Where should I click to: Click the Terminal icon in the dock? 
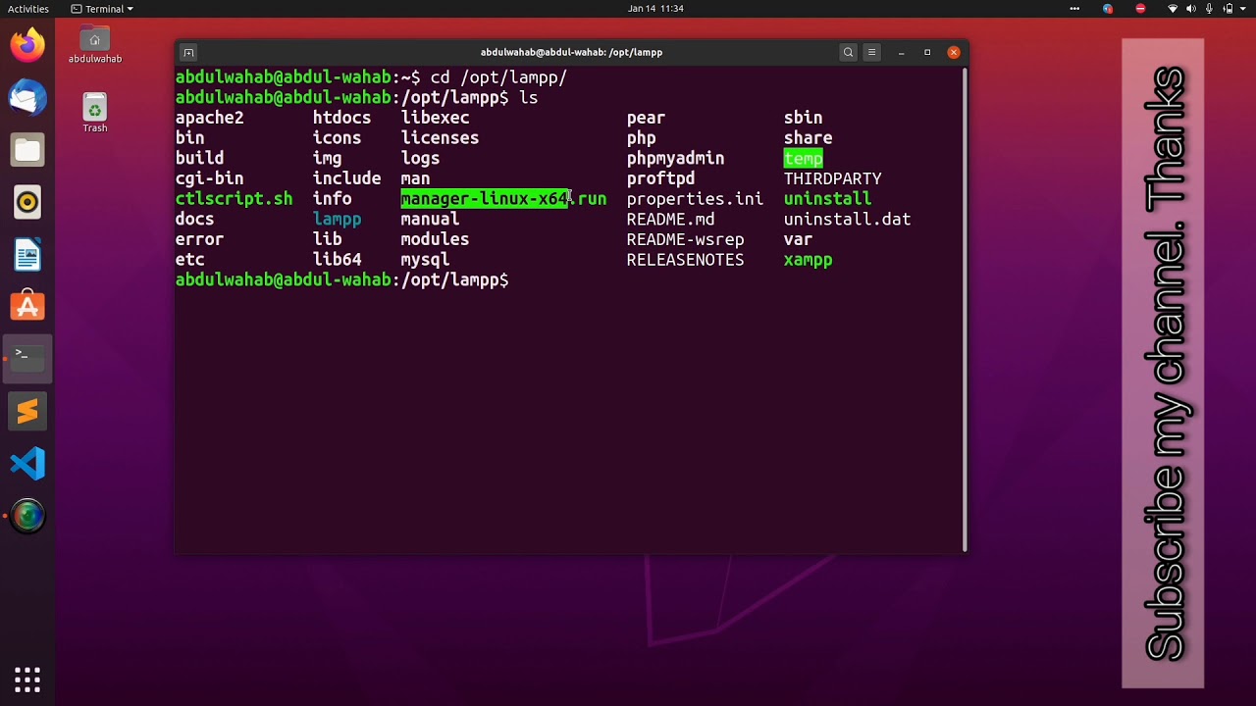coord(27,359)
